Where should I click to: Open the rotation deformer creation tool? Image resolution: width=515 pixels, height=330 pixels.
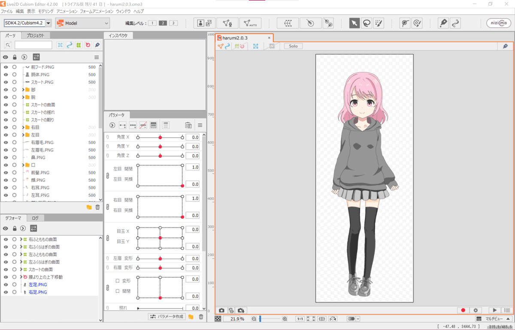pos(310,23)
